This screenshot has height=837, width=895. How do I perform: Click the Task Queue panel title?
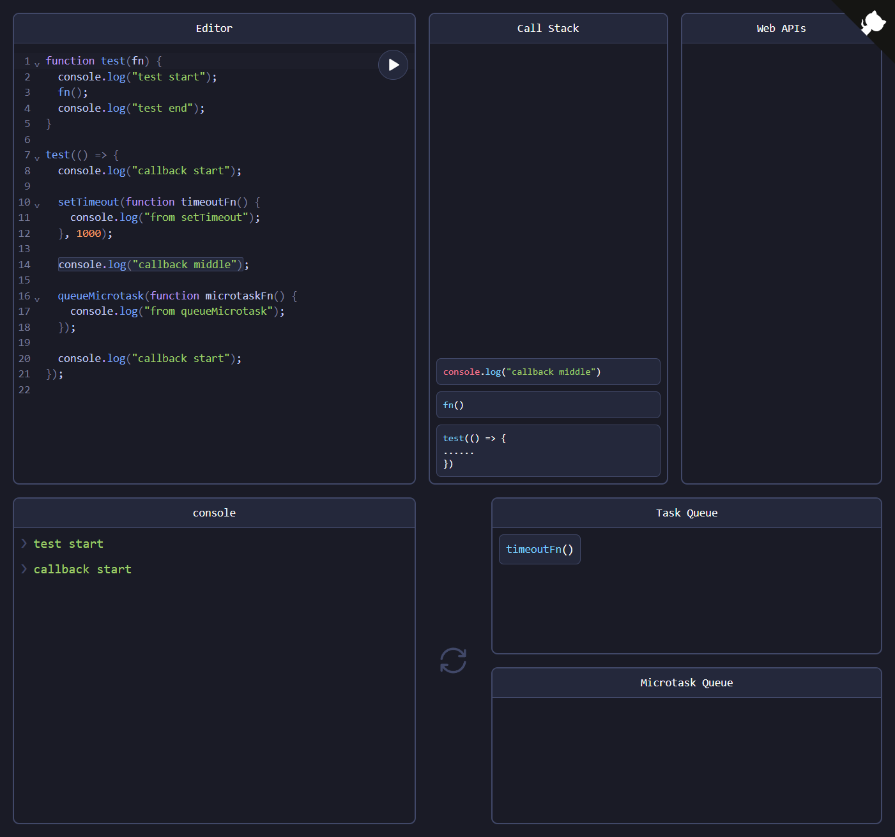click(x=686, y=513)
